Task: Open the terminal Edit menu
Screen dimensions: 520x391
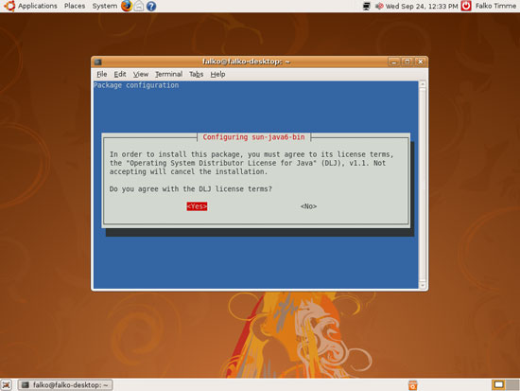Action: click(x=120, y=74)
